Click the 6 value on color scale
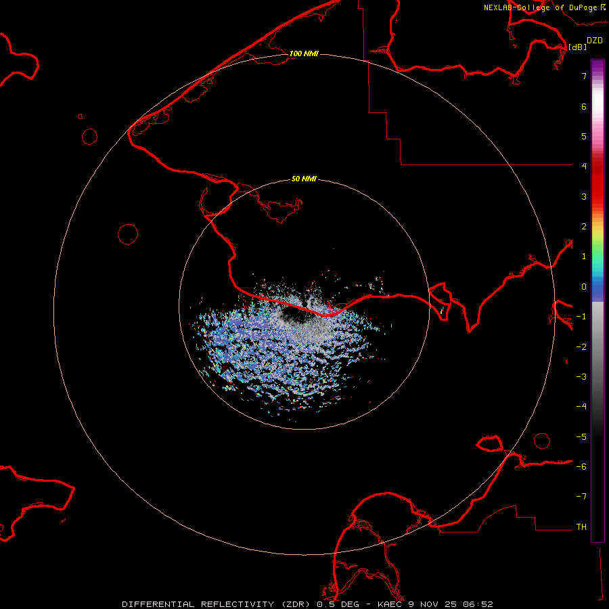The height and width of the screenshot is (609, 609). click(x=584, y=106)
